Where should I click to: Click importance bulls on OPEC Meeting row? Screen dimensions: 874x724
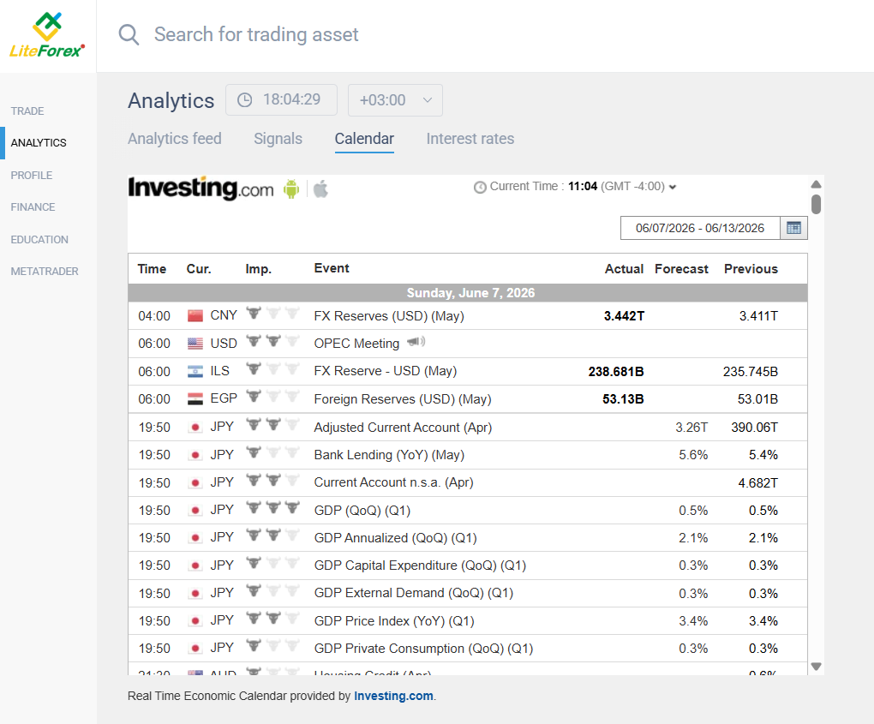coord(273,340)
